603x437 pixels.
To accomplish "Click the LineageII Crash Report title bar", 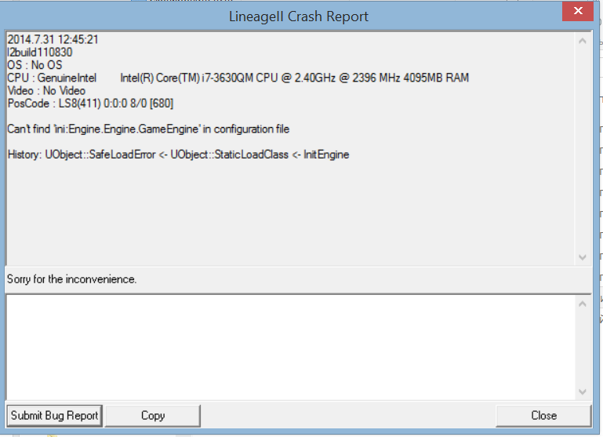I will tap(299, 16).
